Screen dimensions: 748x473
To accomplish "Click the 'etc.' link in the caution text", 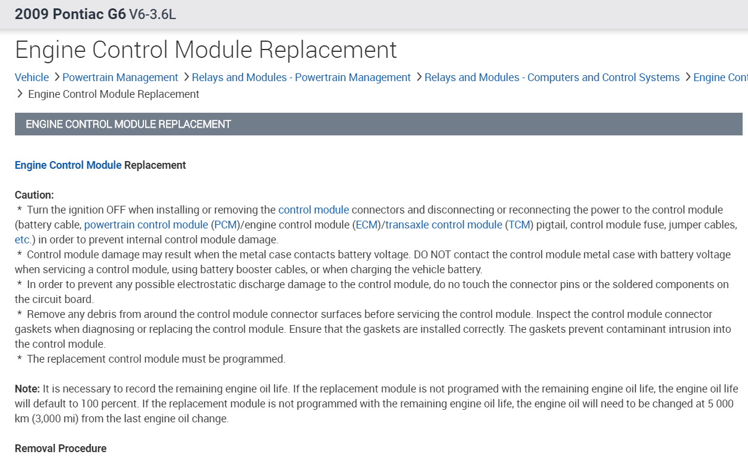I will coord(23,240).
